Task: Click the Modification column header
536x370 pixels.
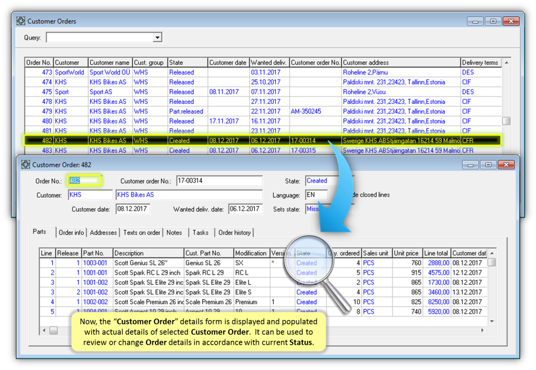Action: [252, 253]
